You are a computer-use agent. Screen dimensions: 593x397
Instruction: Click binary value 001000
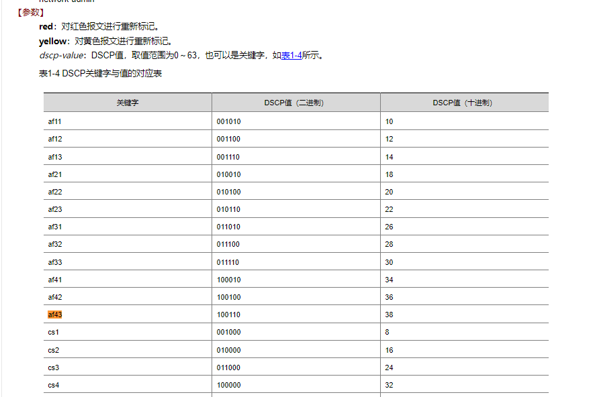point(228,332)
